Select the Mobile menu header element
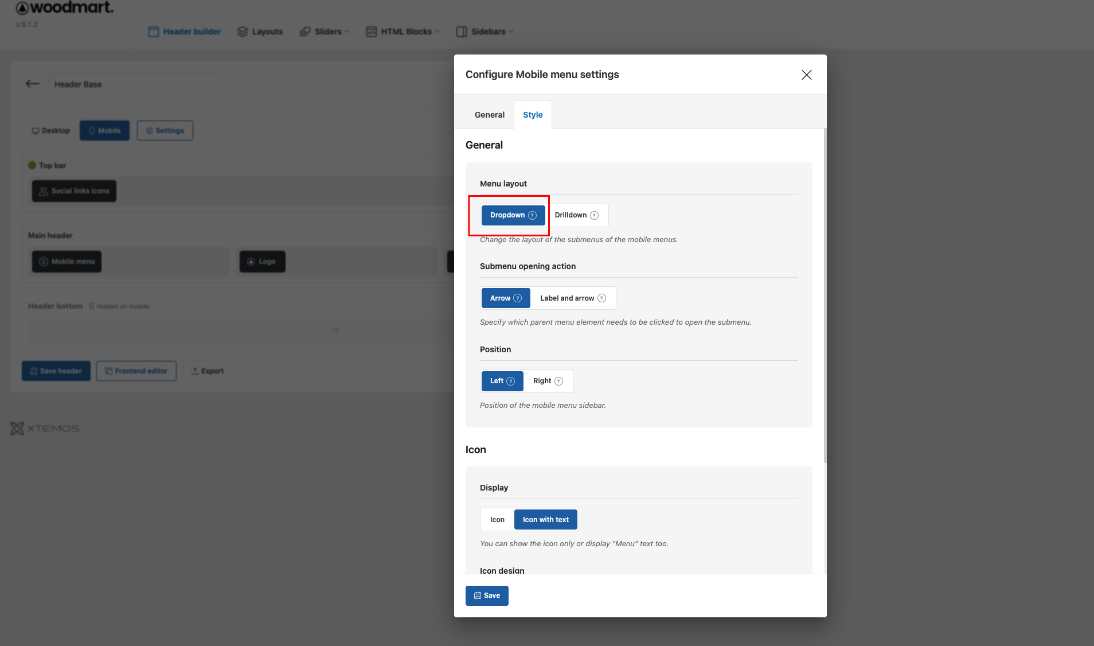This screenshot has width=1094, height=646. tap(67, 262)
